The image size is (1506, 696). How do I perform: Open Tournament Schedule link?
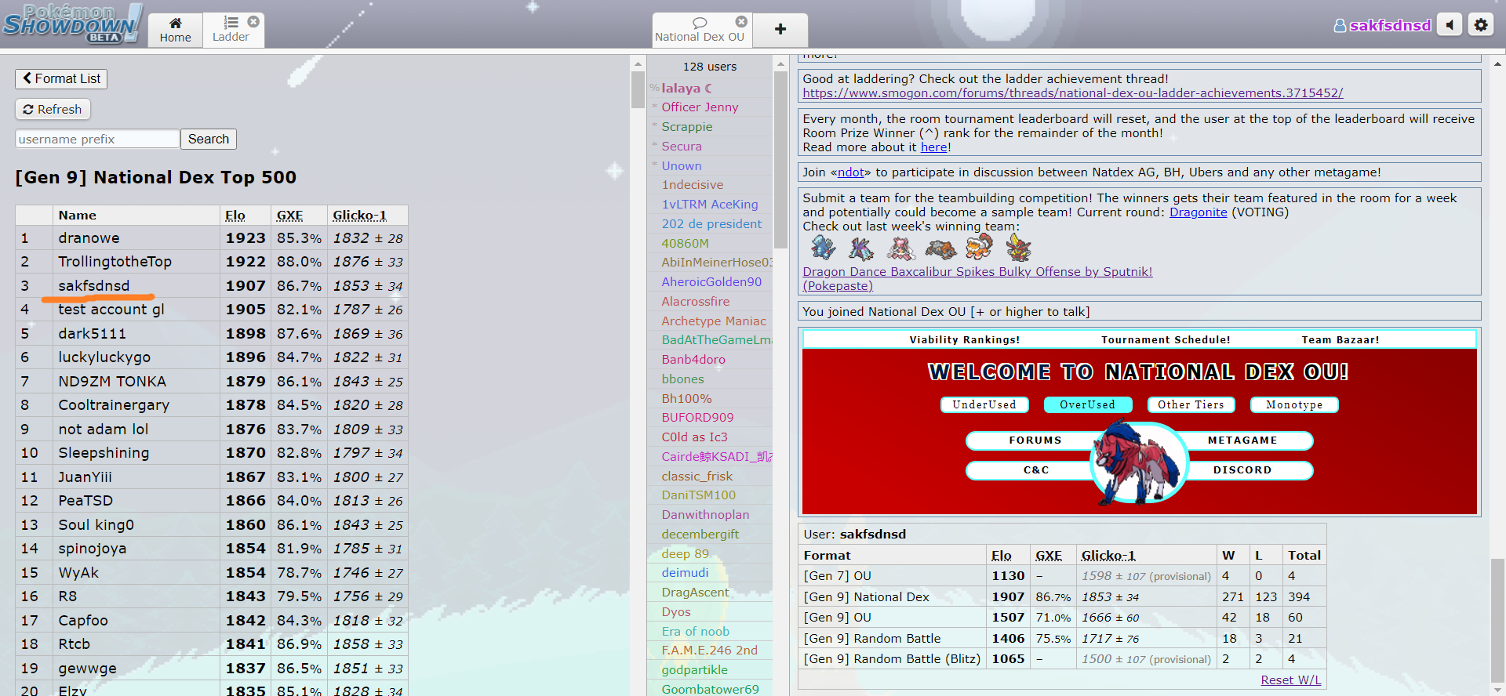[1166, 339]
